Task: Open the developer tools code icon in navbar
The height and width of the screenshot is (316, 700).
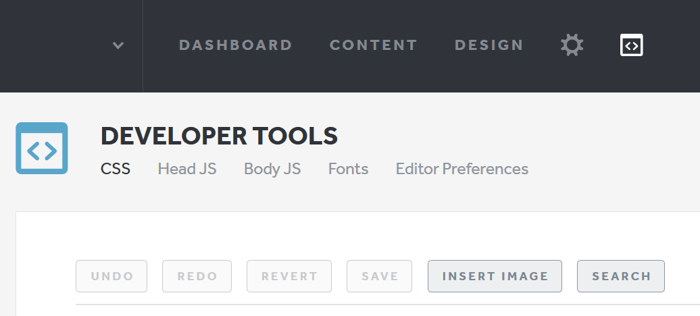Action: click(631, 45)
